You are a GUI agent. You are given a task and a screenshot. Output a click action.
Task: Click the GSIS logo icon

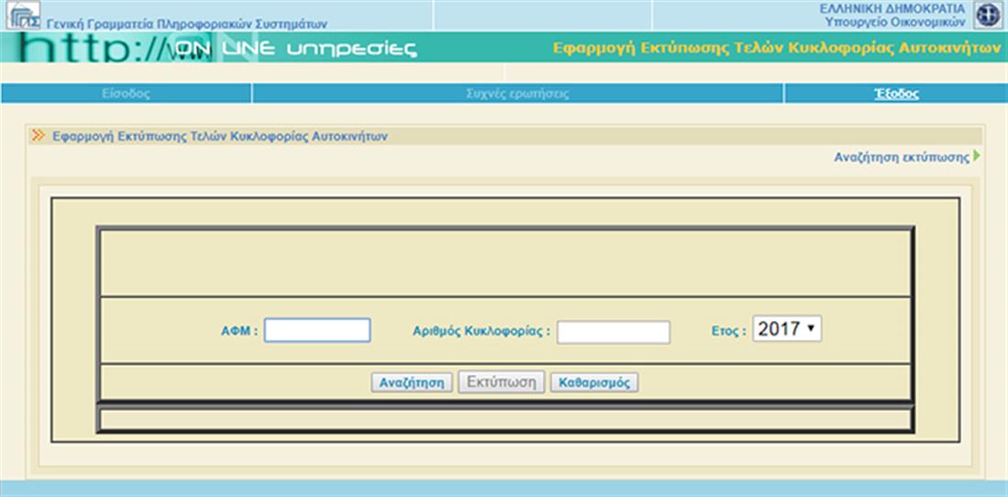[x=23, y=16]
